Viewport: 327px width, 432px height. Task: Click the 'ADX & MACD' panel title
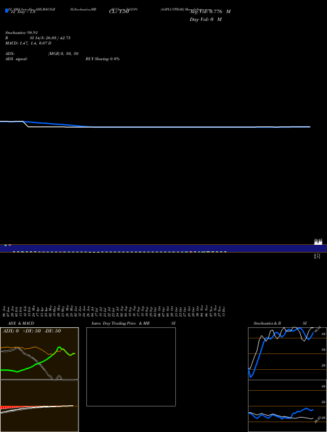click(21, 323)
